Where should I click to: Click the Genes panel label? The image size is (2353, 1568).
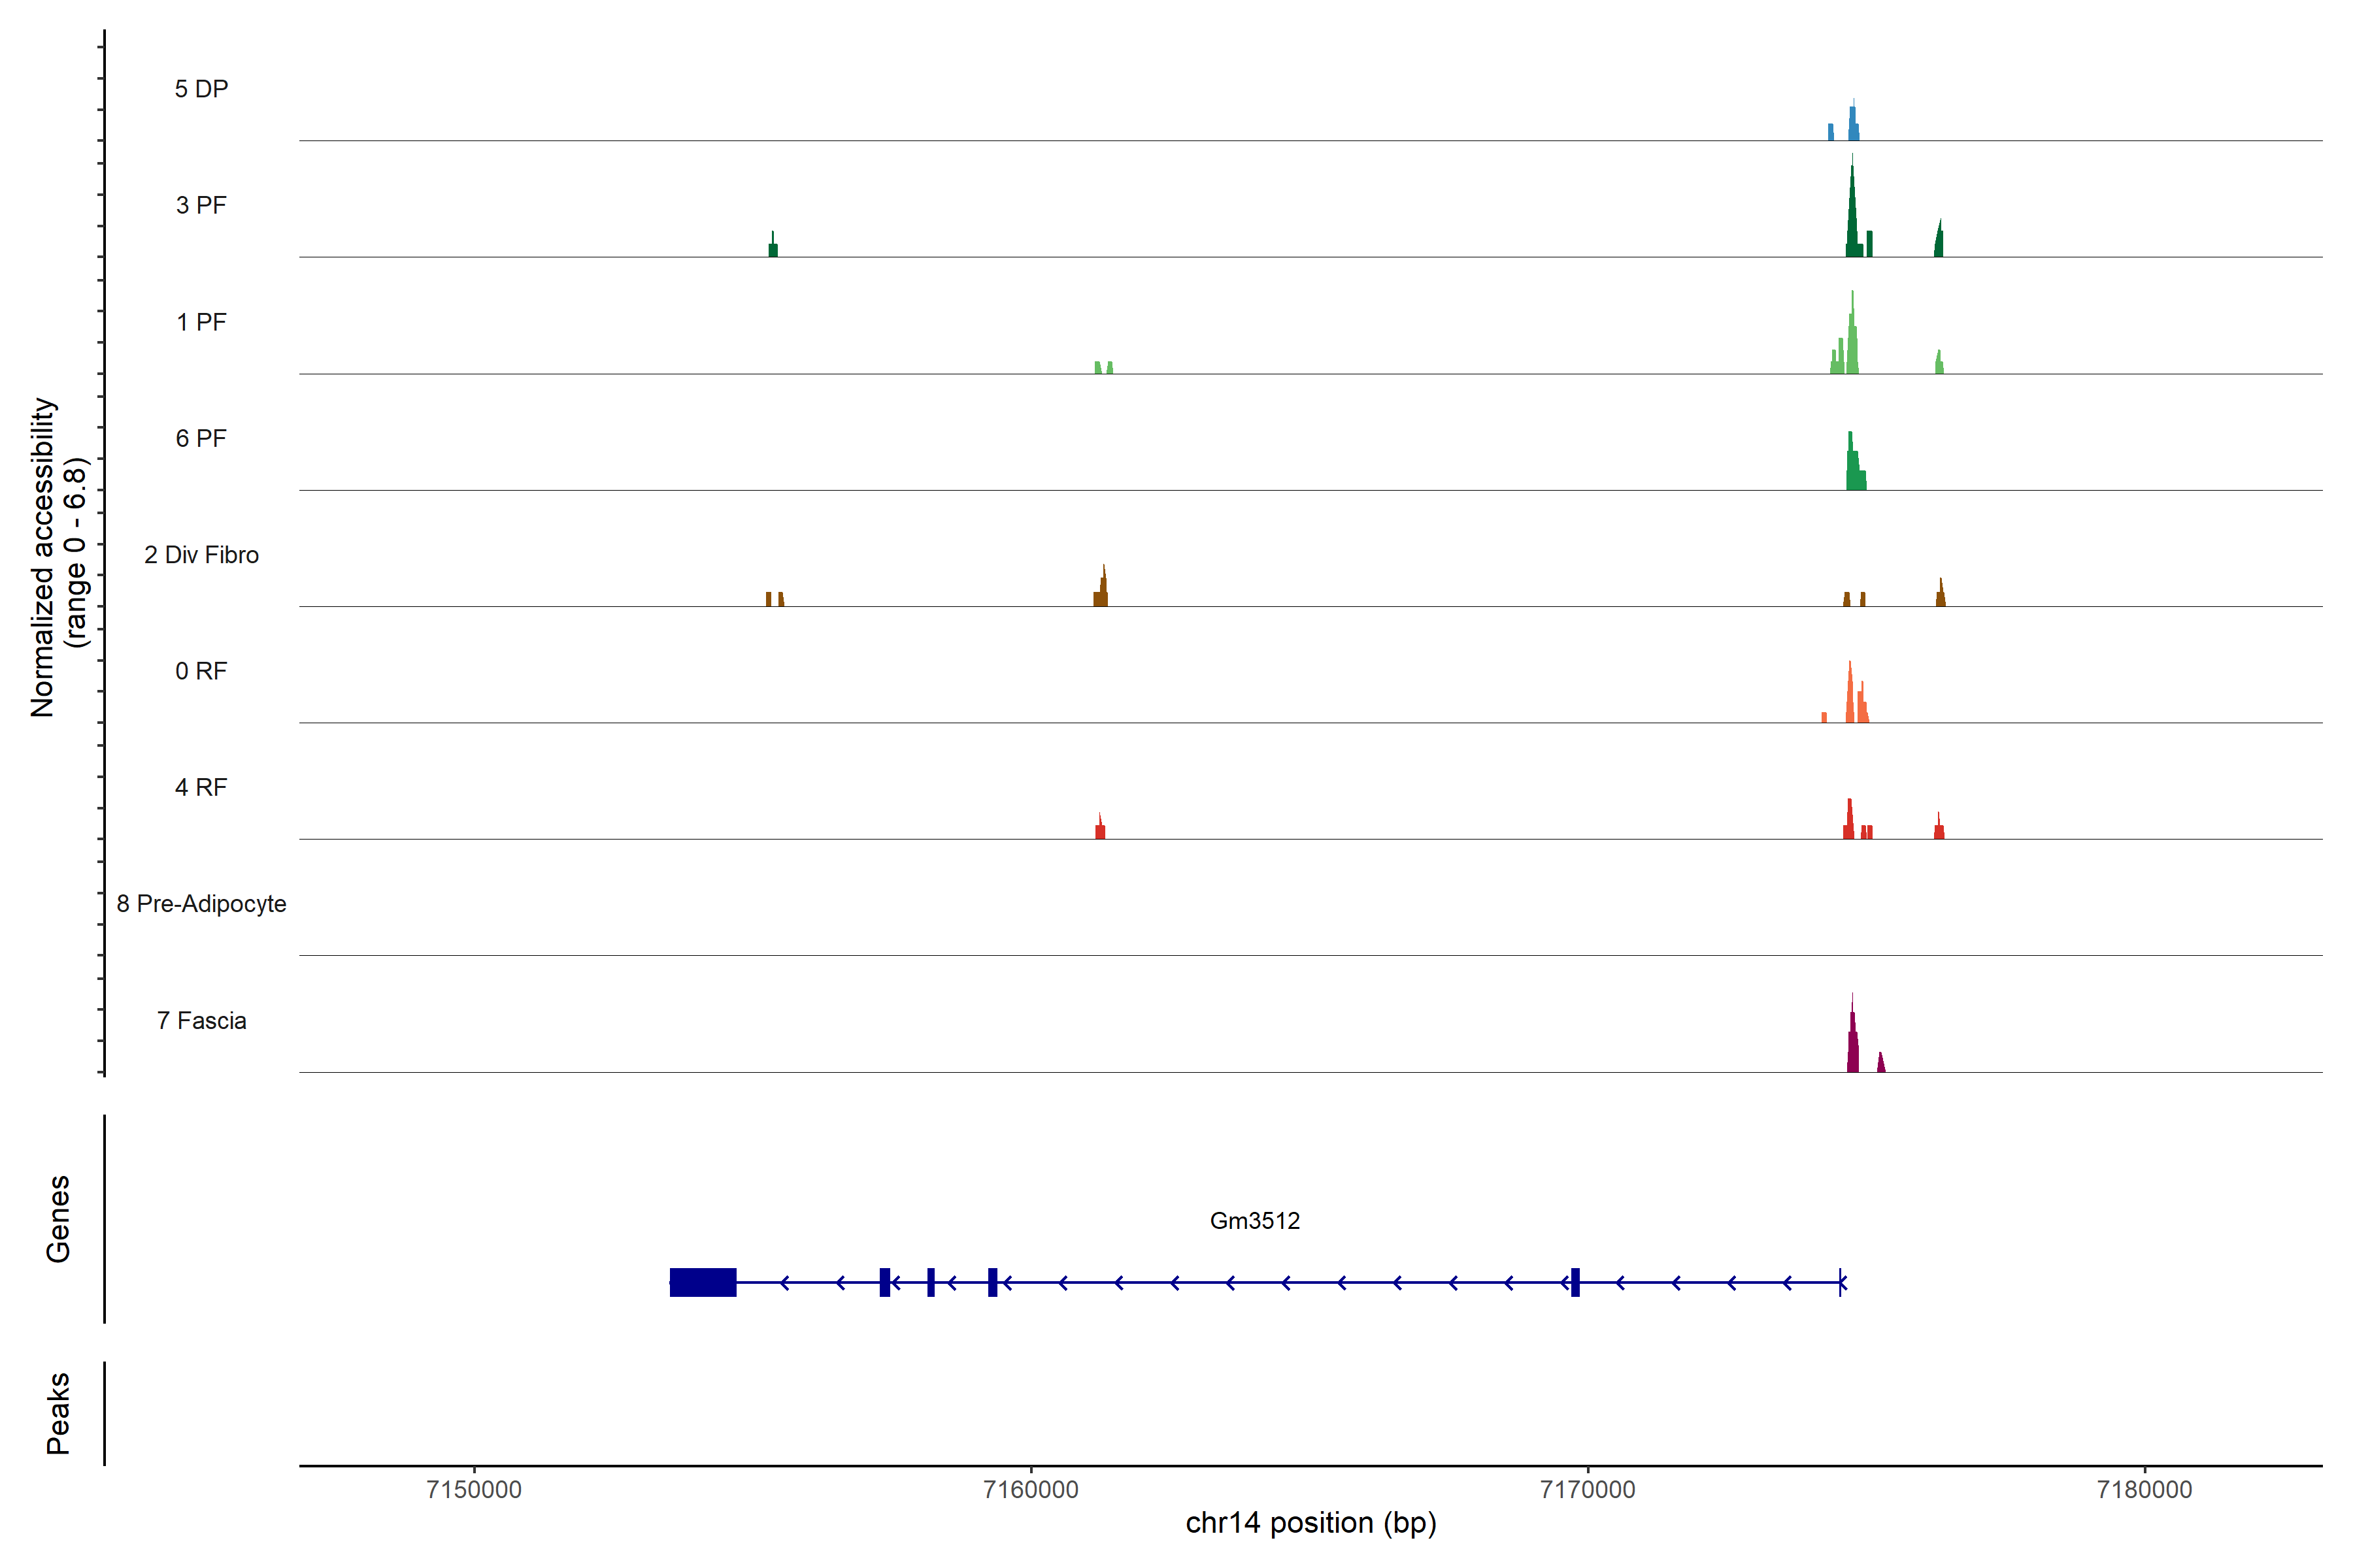(x=58, y=1218)
